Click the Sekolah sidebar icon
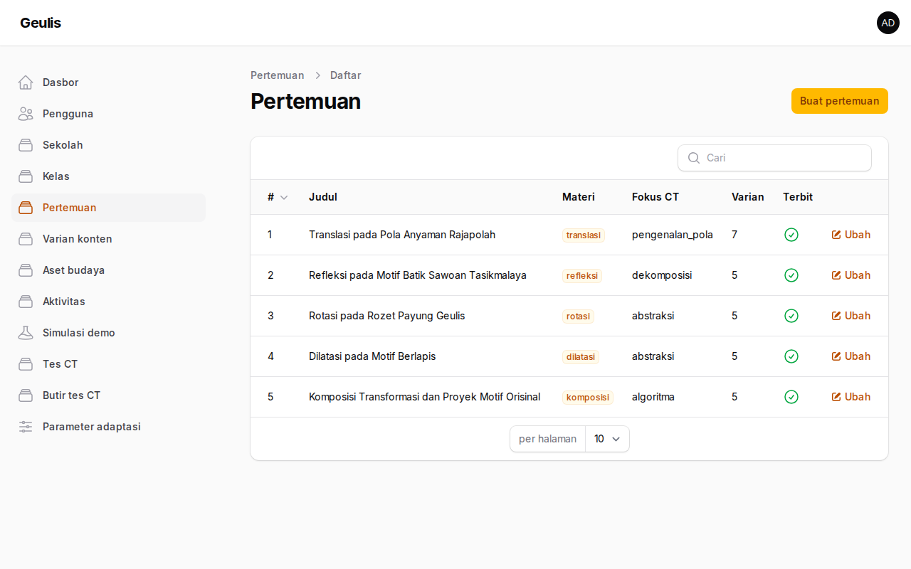Image resolution: width=911 pixels, height=569 pixels. tap(26, 145)
